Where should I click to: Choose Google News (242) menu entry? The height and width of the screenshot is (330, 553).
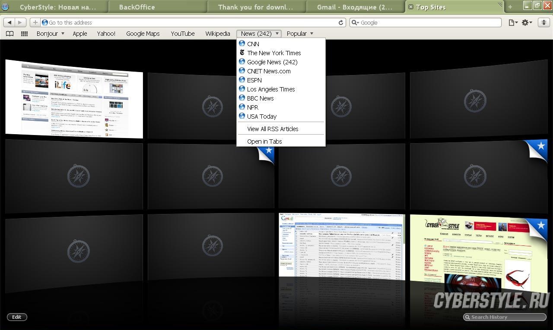click(x=281, y=62)
